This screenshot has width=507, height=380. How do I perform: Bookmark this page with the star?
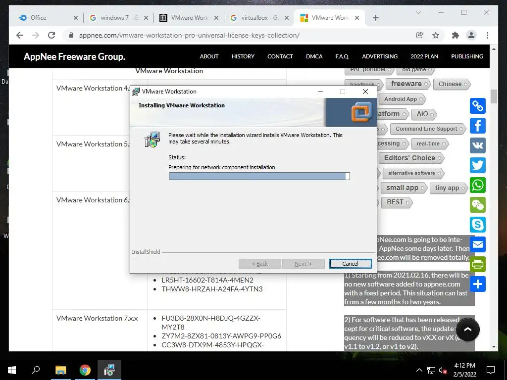point(436,35)
